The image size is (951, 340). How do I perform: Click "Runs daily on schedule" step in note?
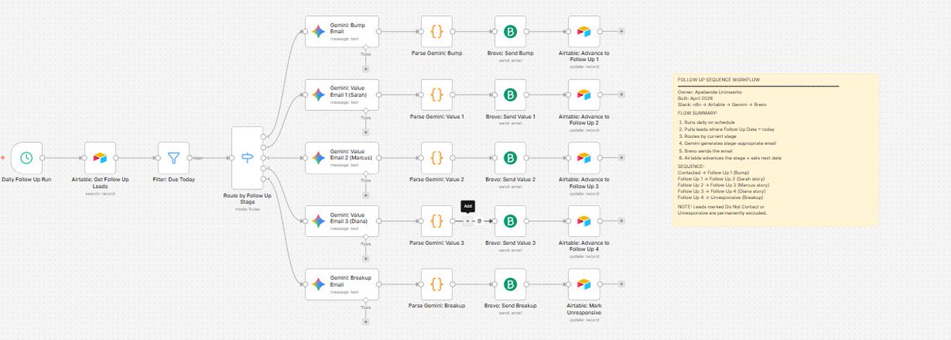pyautogui.click(x=708, y=124)
